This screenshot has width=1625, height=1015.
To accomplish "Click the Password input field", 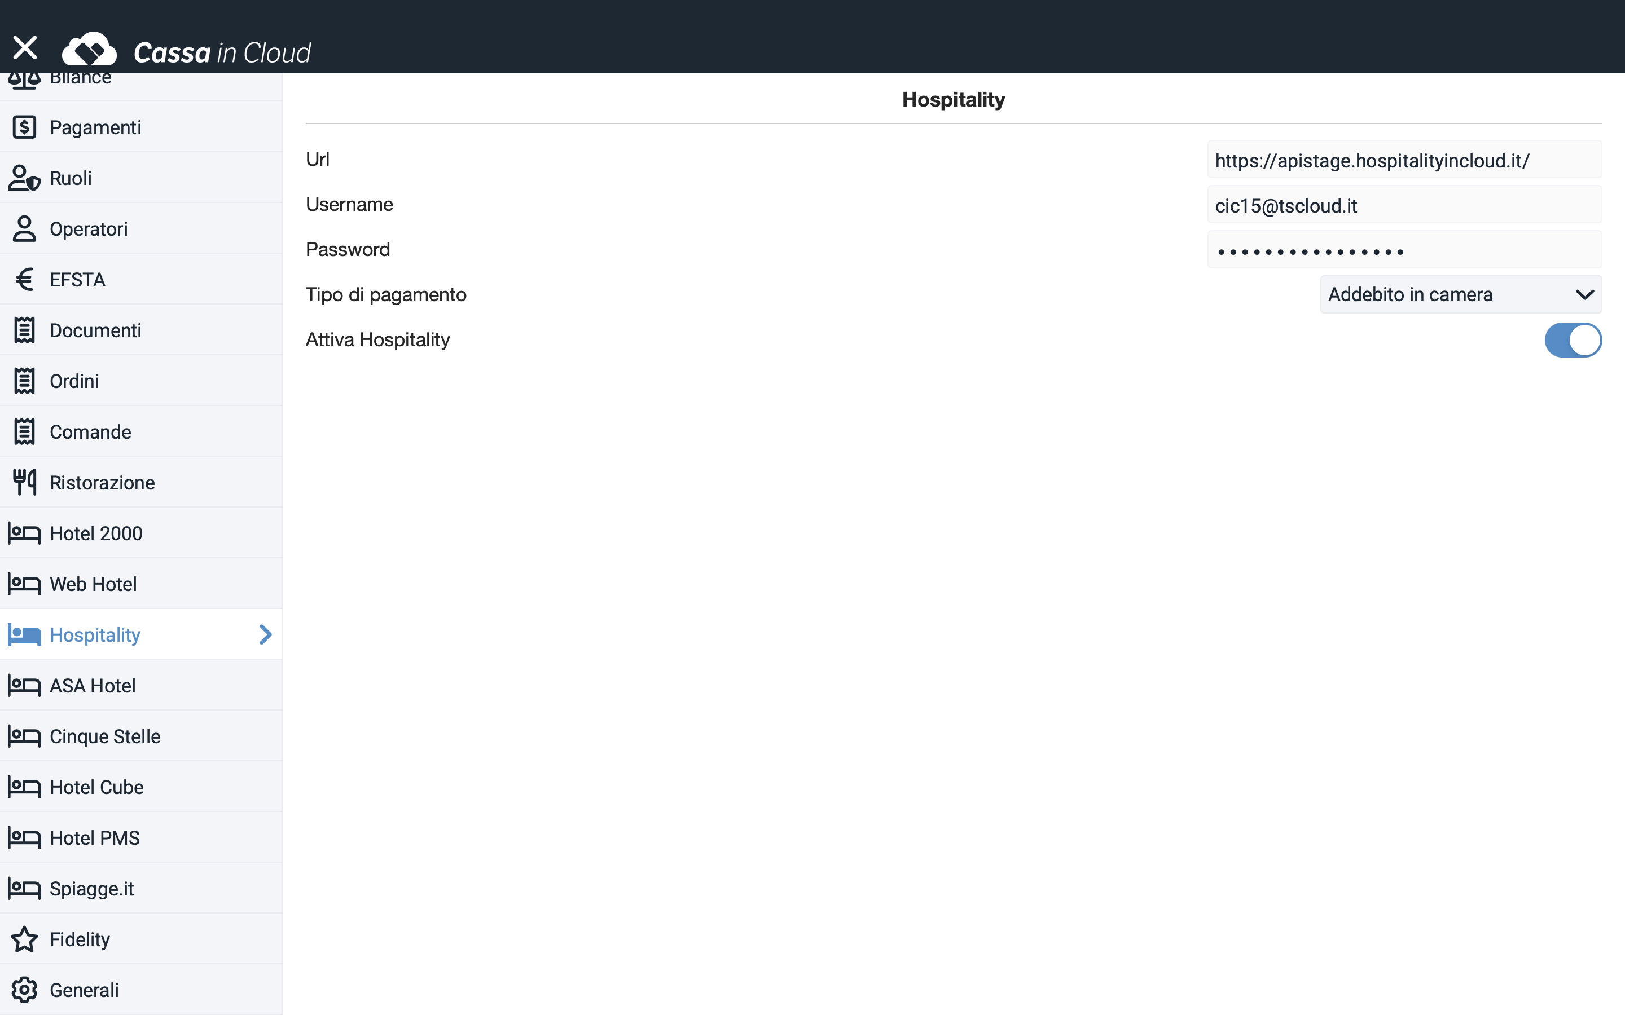I will click(1404, 250).
